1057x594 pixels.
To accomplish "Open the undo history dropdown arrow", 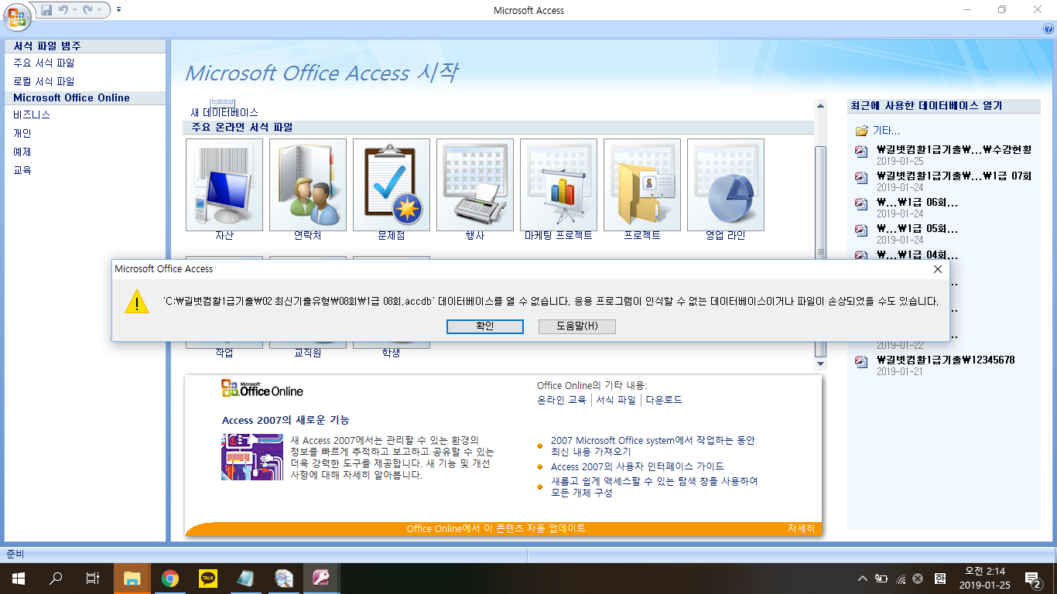I will pyautogui.click(x=74, y=10).
